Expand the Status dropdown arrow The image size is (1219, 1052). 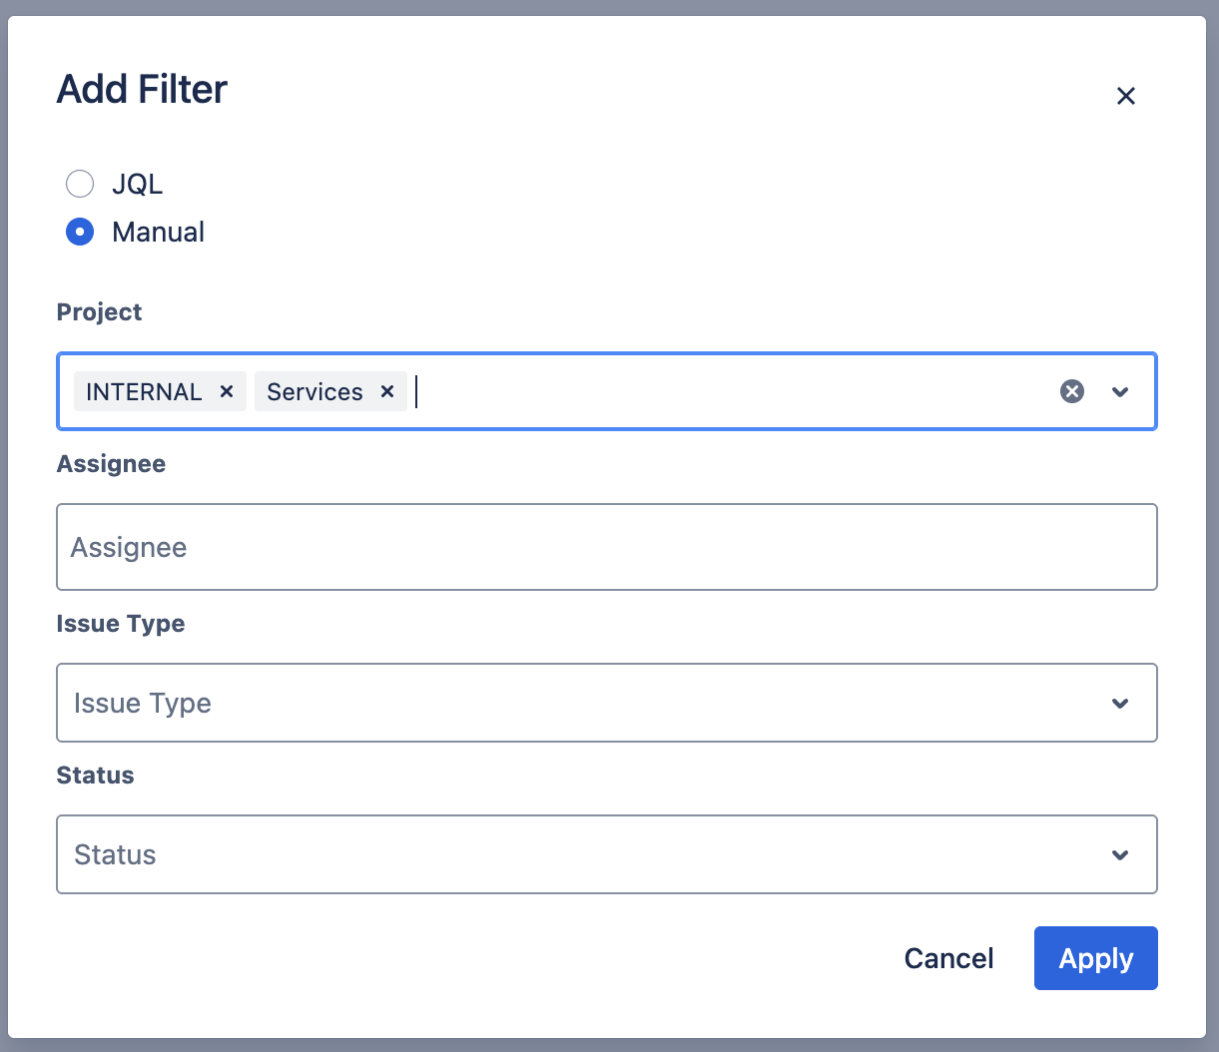(1120, 854)
